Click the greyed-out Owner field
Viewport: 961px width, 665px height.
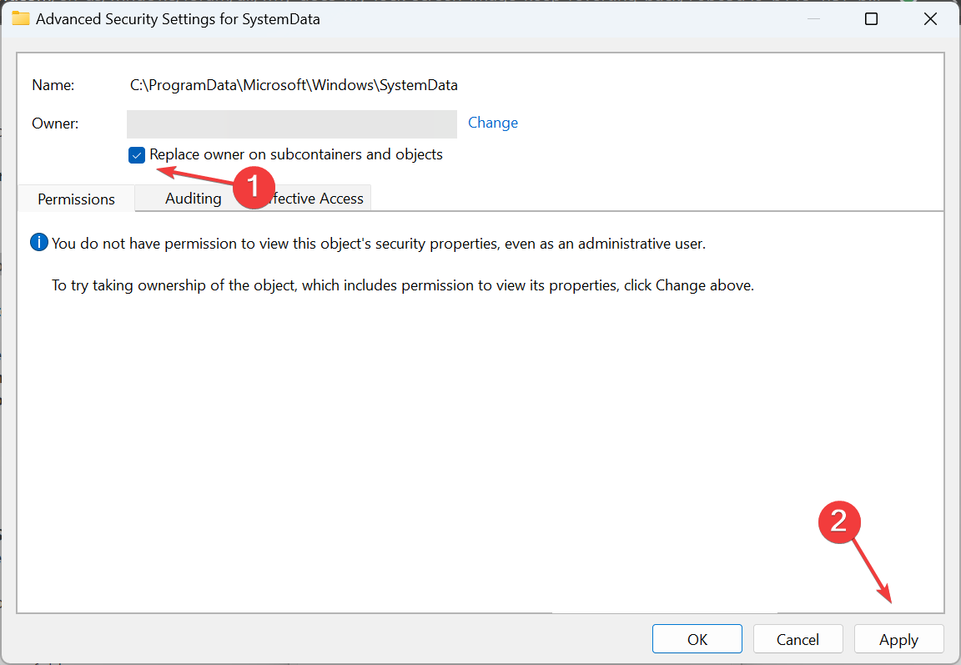[x=292, y=123]
